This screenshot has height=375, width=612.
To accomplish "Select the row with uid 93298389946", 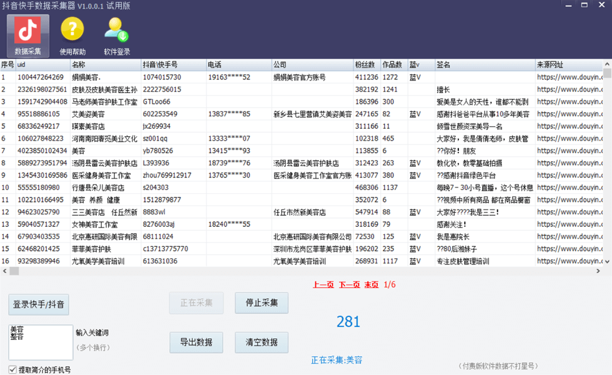I will pos(301,261).
